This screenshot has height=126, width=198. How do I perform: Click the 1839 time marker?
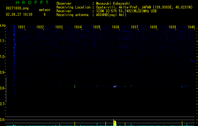point(172,27)
